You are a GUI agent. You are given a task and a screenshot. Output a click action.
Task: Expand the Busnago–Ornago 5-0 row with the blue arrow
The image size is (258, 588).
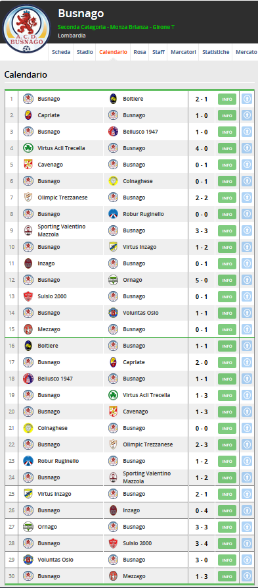click(247, 280)
